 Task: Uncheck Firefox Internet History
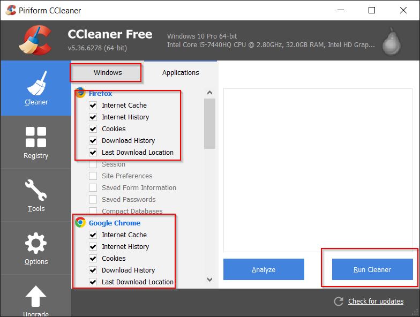coord(93,117)
